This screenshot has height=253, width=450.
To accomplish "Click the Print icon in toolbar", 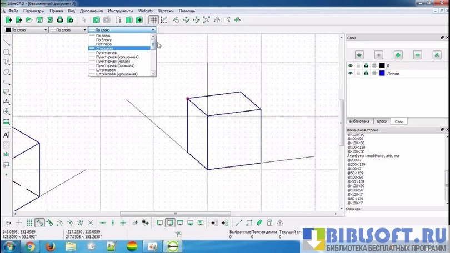I will (59, 19).
